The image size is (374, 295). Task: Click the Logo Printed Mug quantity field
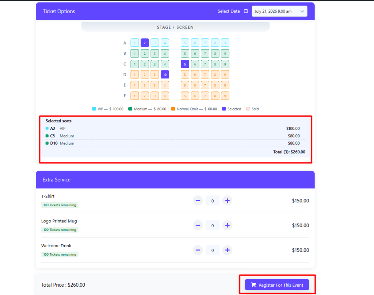click(213, 225)
